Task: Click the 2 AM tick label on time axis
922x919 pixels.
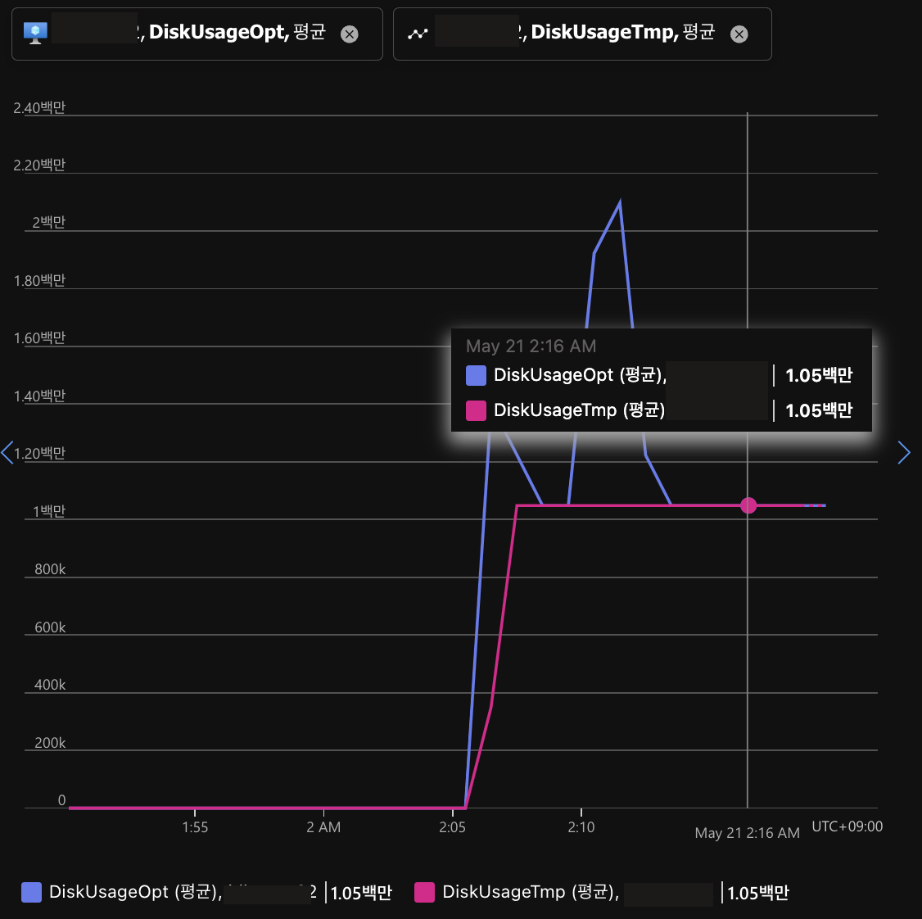Action: coord(323,827)
